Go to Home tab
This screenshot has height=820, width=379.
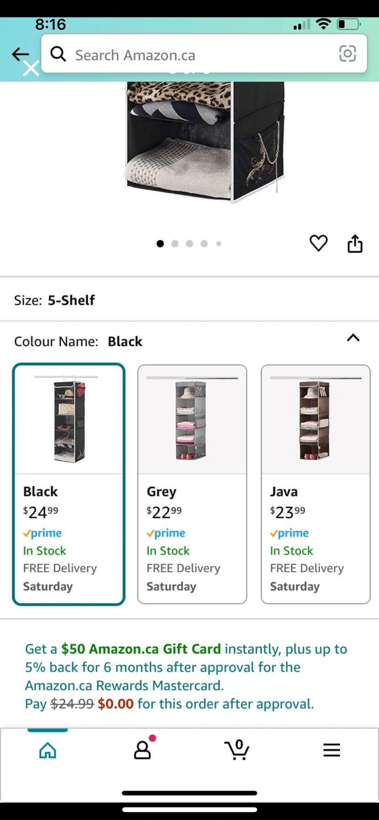point(48,751)
